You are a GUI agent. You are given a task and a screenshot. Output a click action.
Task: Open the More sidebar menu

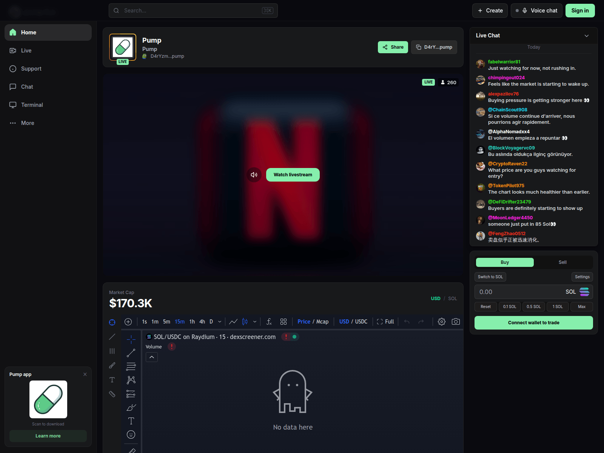[x=48, y=123]
